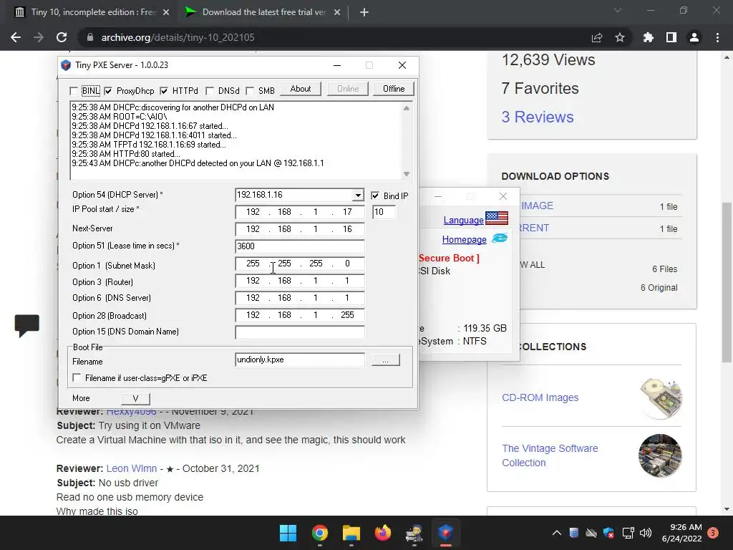The height and width of the screenshot is (550, 733).
Task: Open the taskbar clock and date
Action: click(x=681, y=533)
